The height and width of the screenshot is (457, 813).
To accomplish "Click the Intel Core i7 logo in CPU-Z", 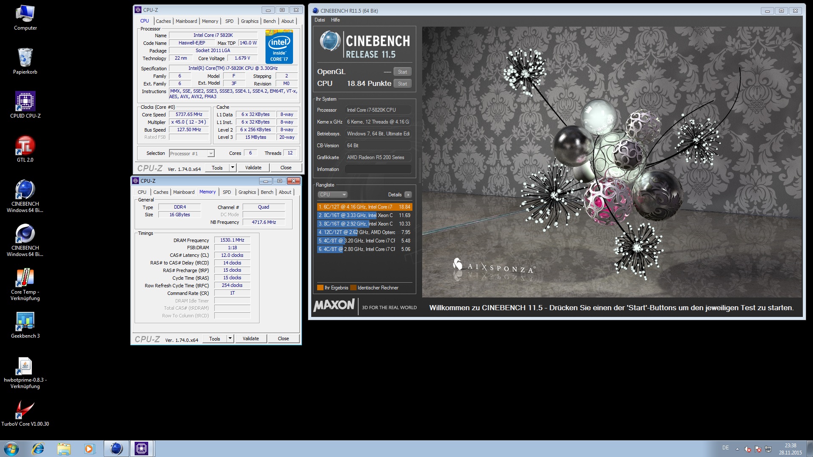I will click(279, 46).
